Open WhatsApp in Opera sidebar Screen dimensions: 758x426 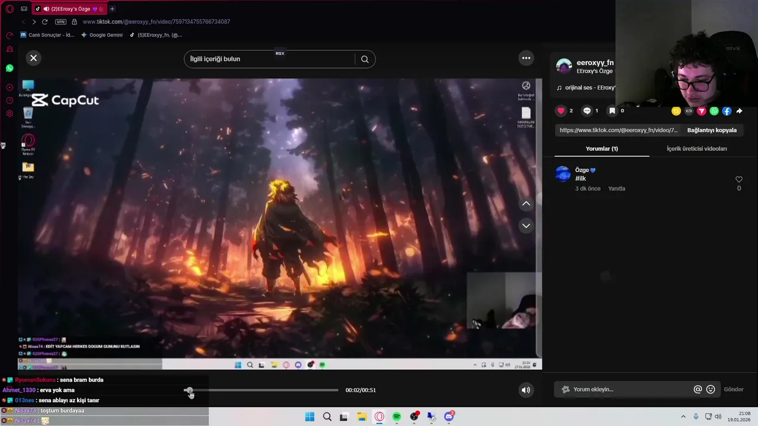[x=9, y=68]
